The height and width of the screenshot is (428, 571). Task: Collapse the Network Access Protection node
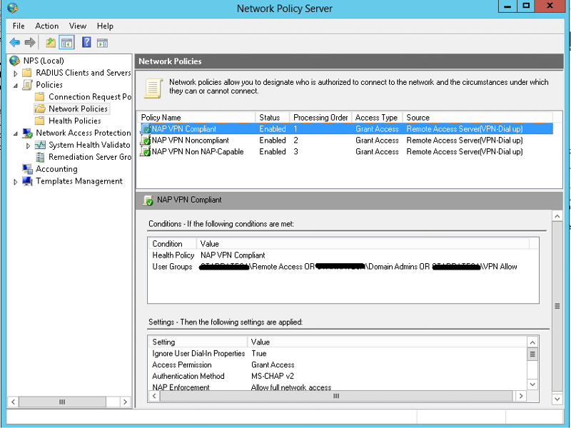tap(15, 133)
